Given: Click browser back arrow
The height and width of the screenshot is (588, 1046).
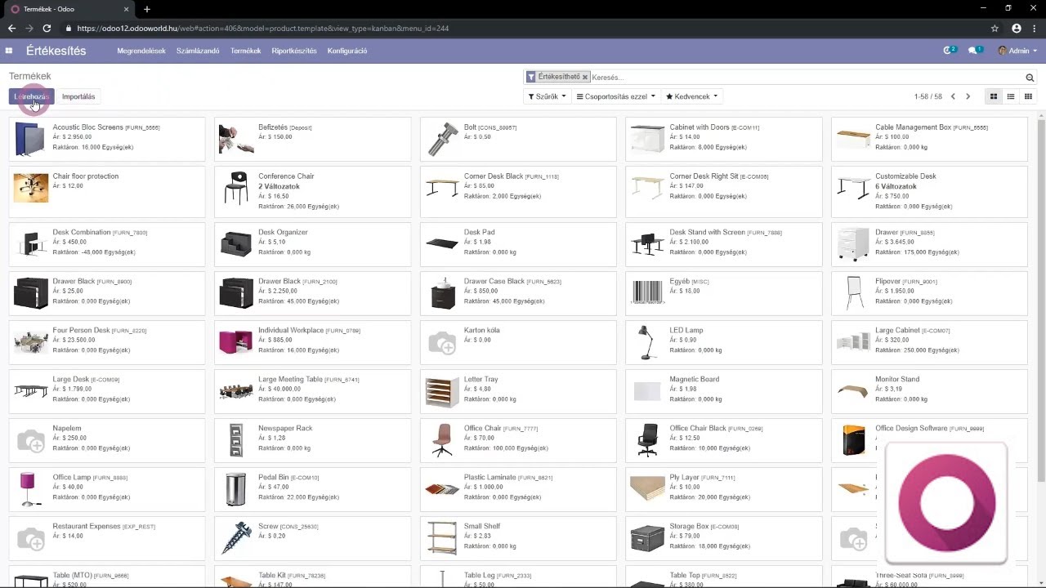Looking at the screenshot, I should coord(11,28).
